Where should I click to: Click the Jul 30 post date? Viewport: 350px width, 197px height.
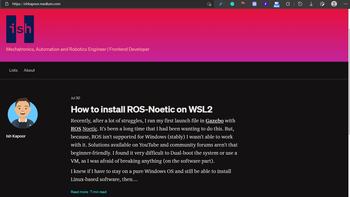pos(75,98)
